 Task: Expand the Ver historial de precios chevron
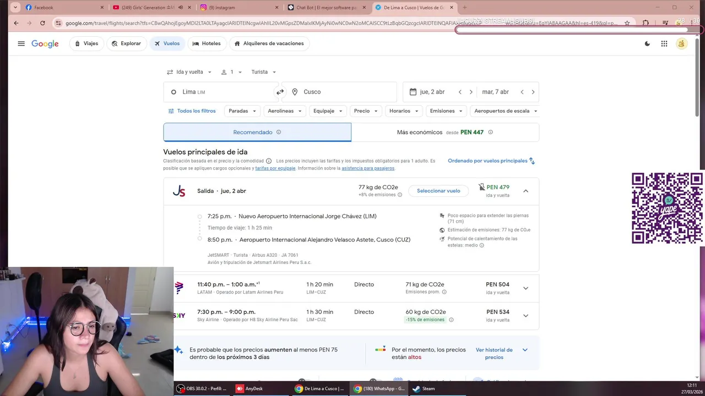click(525, 350)
